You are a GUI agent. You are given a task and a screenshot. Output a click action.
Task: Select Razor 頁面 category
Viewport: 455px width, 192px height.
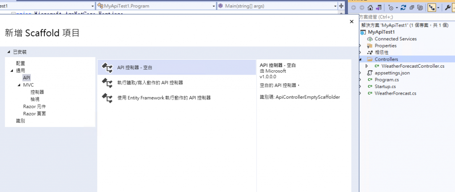point(35,114)
